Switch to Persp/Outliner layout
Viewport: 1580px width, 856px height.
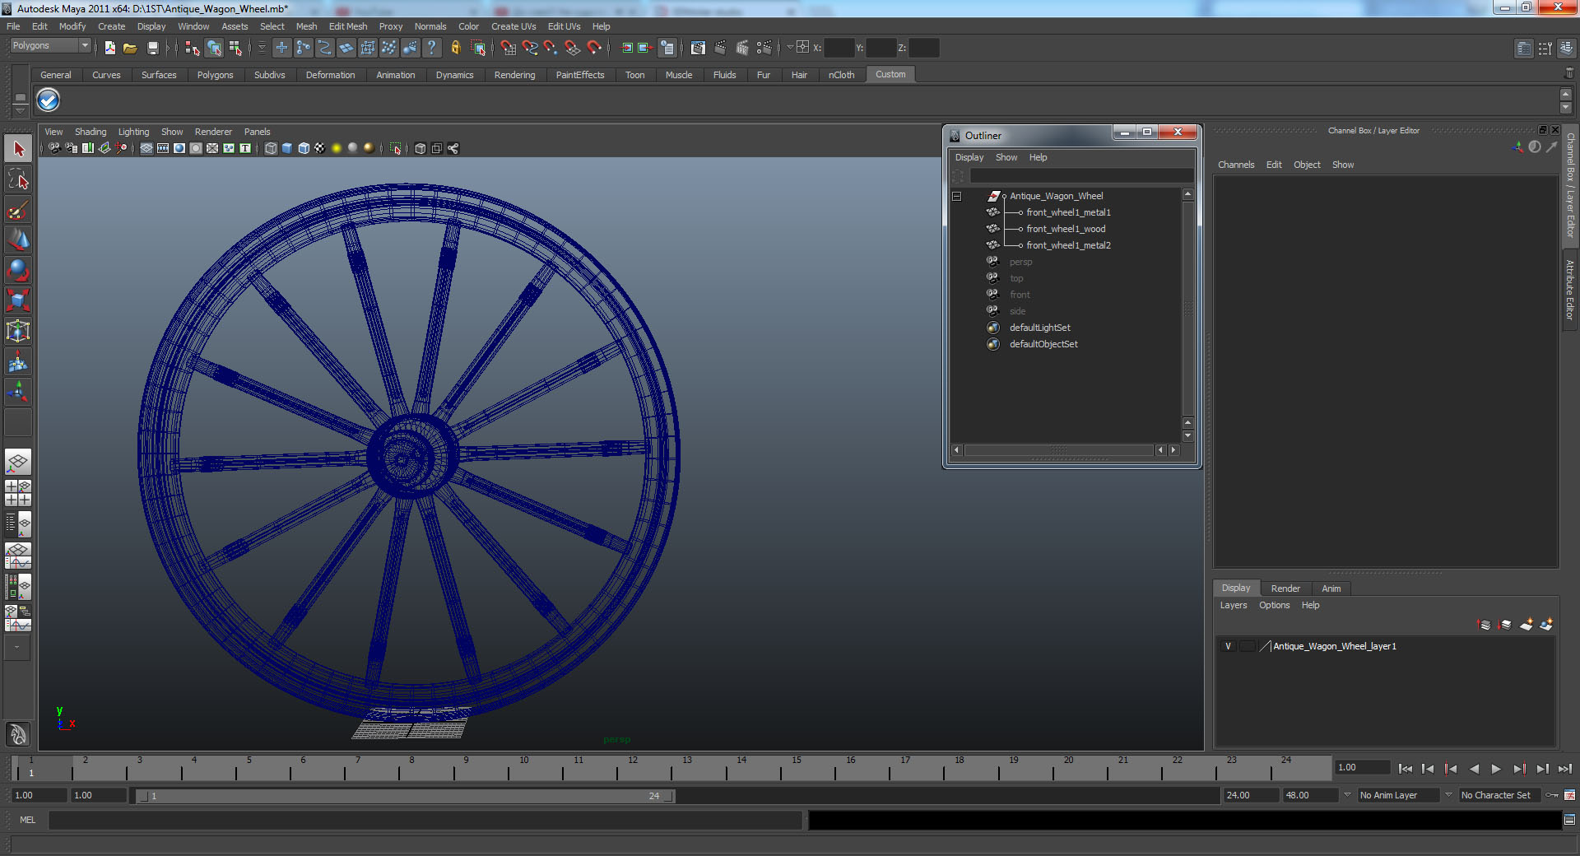point(18,523)
